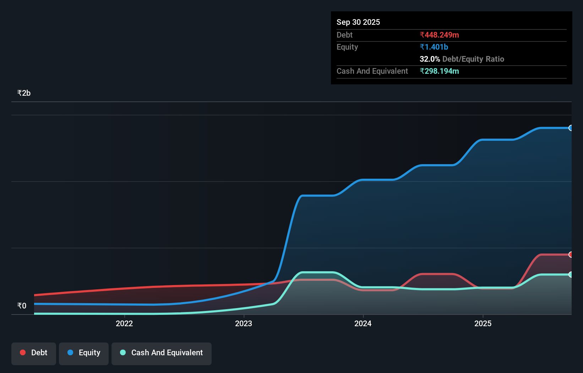Image resolution: width=583 pixels, height=373 pixels.
Task: Click the red dot icon in Debt legend
Action: tap(22, 352)
